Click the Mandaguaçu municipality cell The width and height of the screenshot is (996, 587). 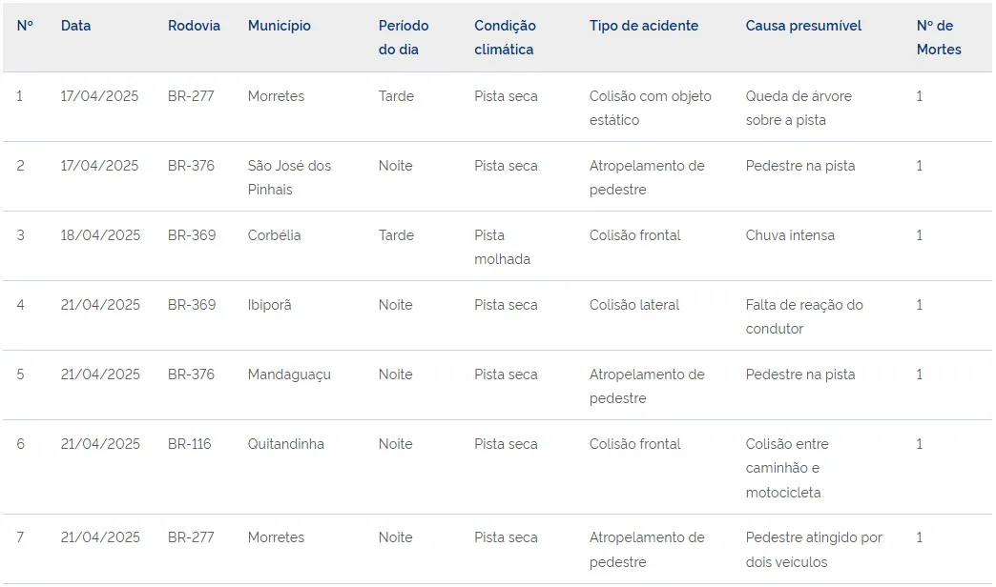(x=289, y=375)
